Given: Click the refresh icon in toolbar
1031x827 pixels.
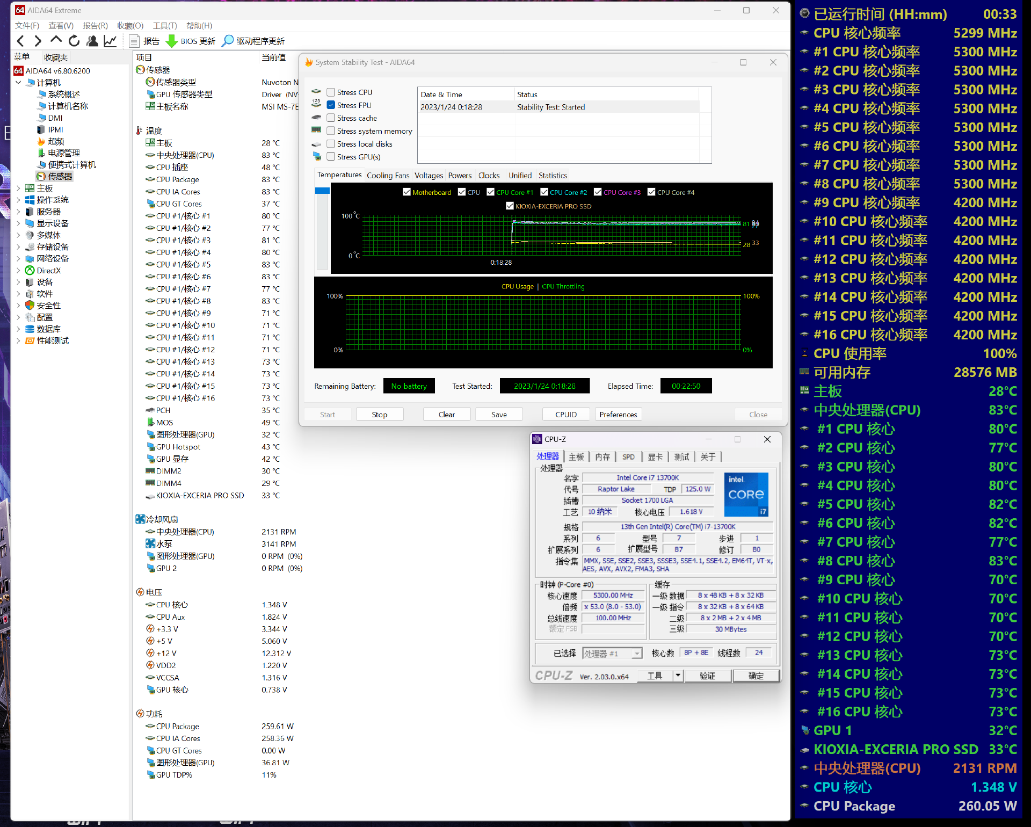Looking at the screenshot, I should [74, 41].
